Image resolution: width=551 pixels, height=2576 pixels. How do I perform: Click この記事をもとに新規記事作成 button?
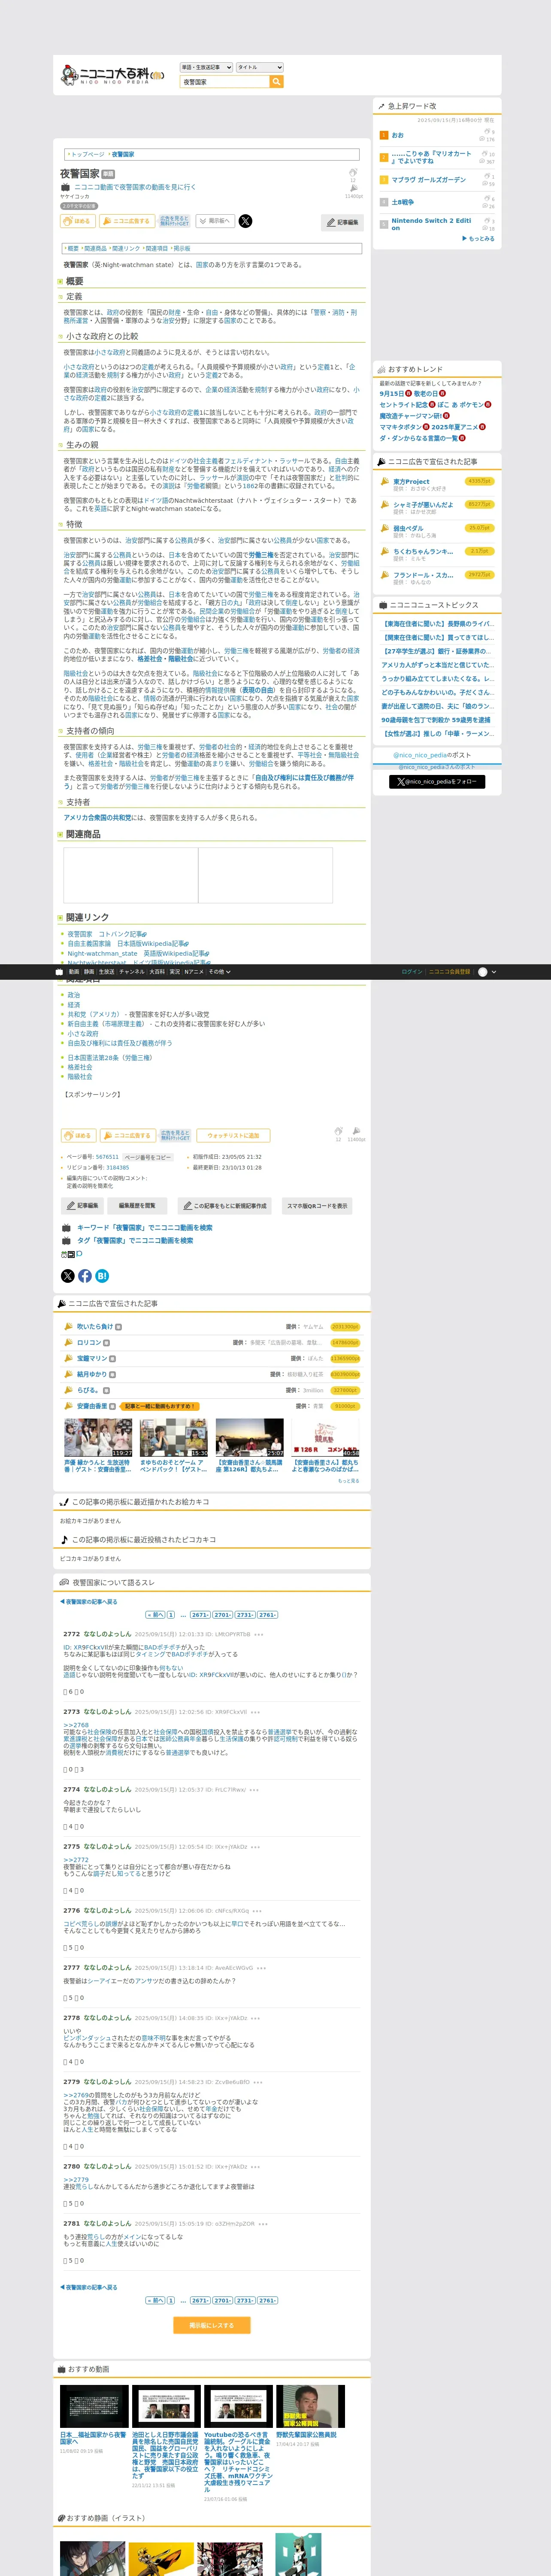pyautogui.click(x=225, y=1205)
